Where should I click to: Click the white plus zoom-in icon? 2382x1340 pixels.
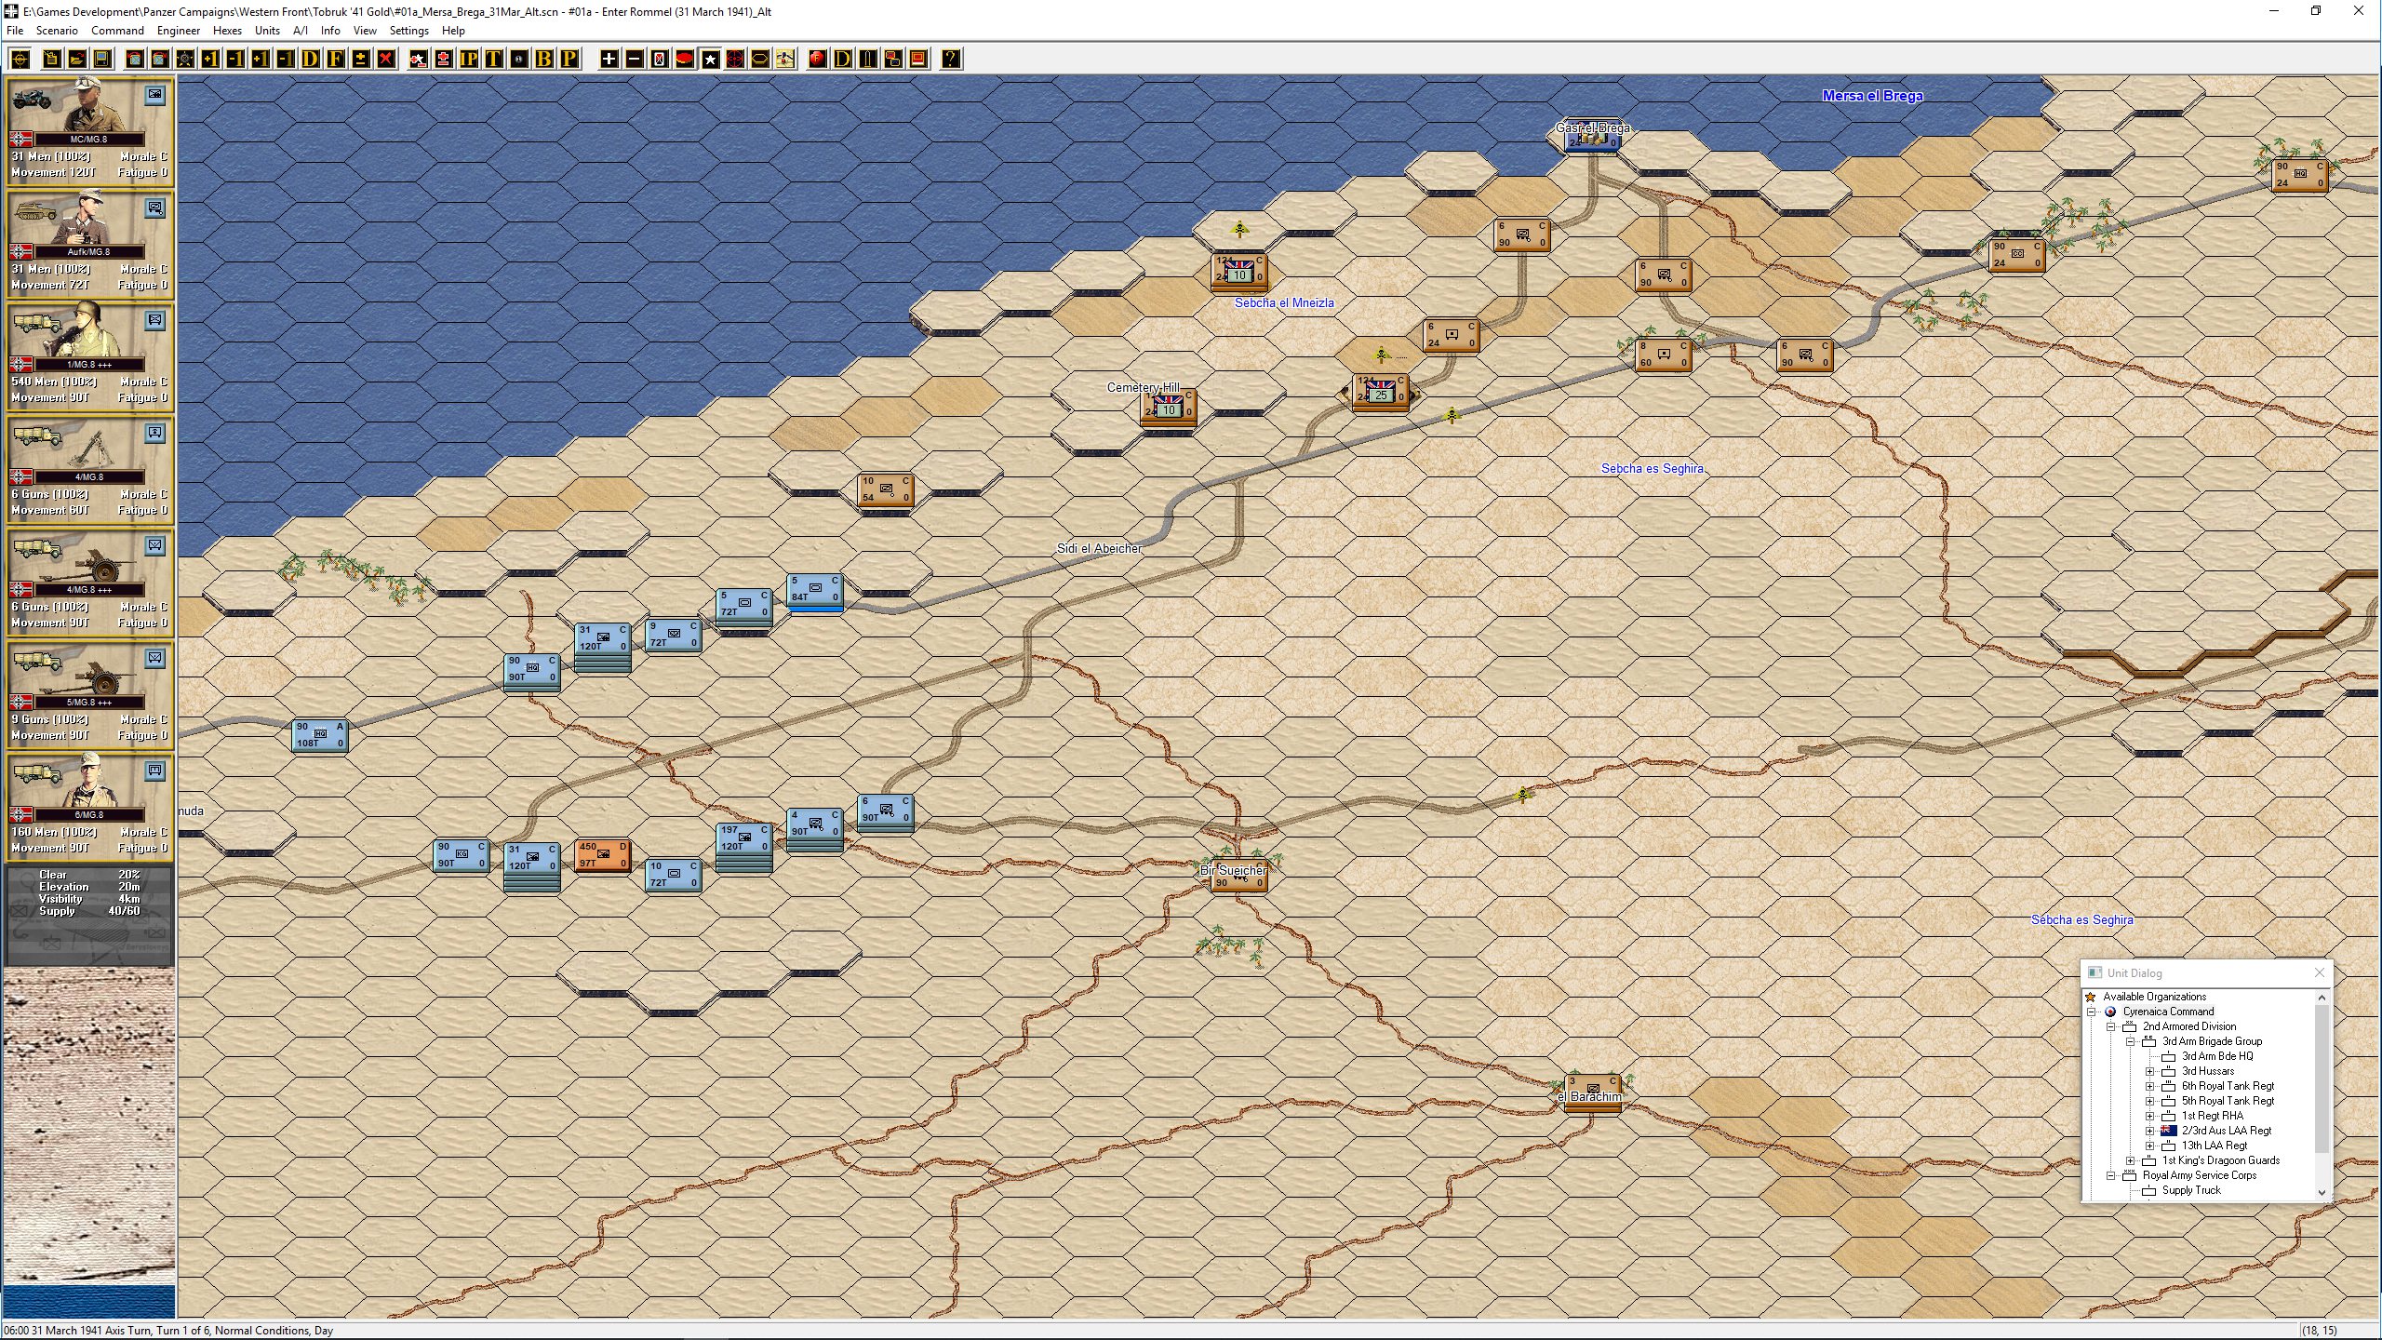(609, 60)
